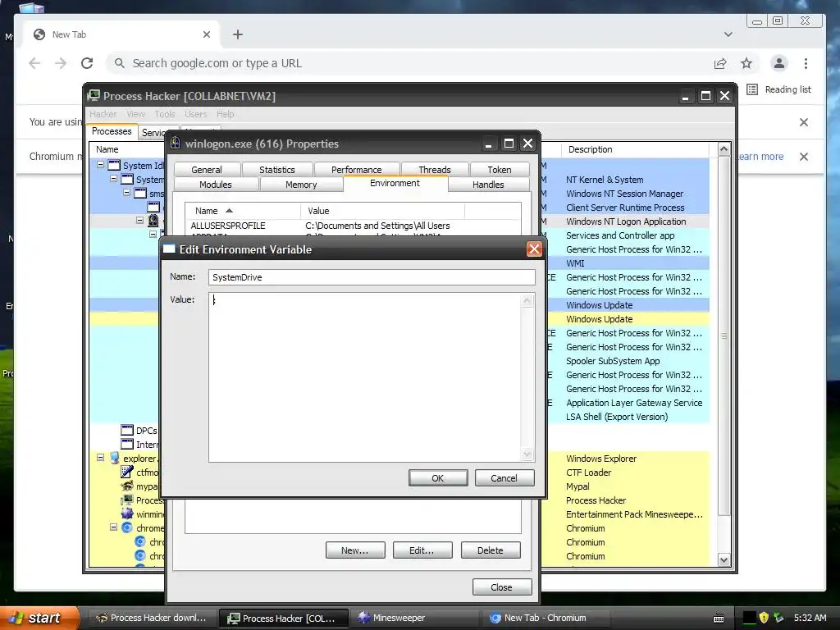The image size is (840, 630).
Task: Switch to Process Hacker download taskbar item
Action: click(x=151, y=619)
